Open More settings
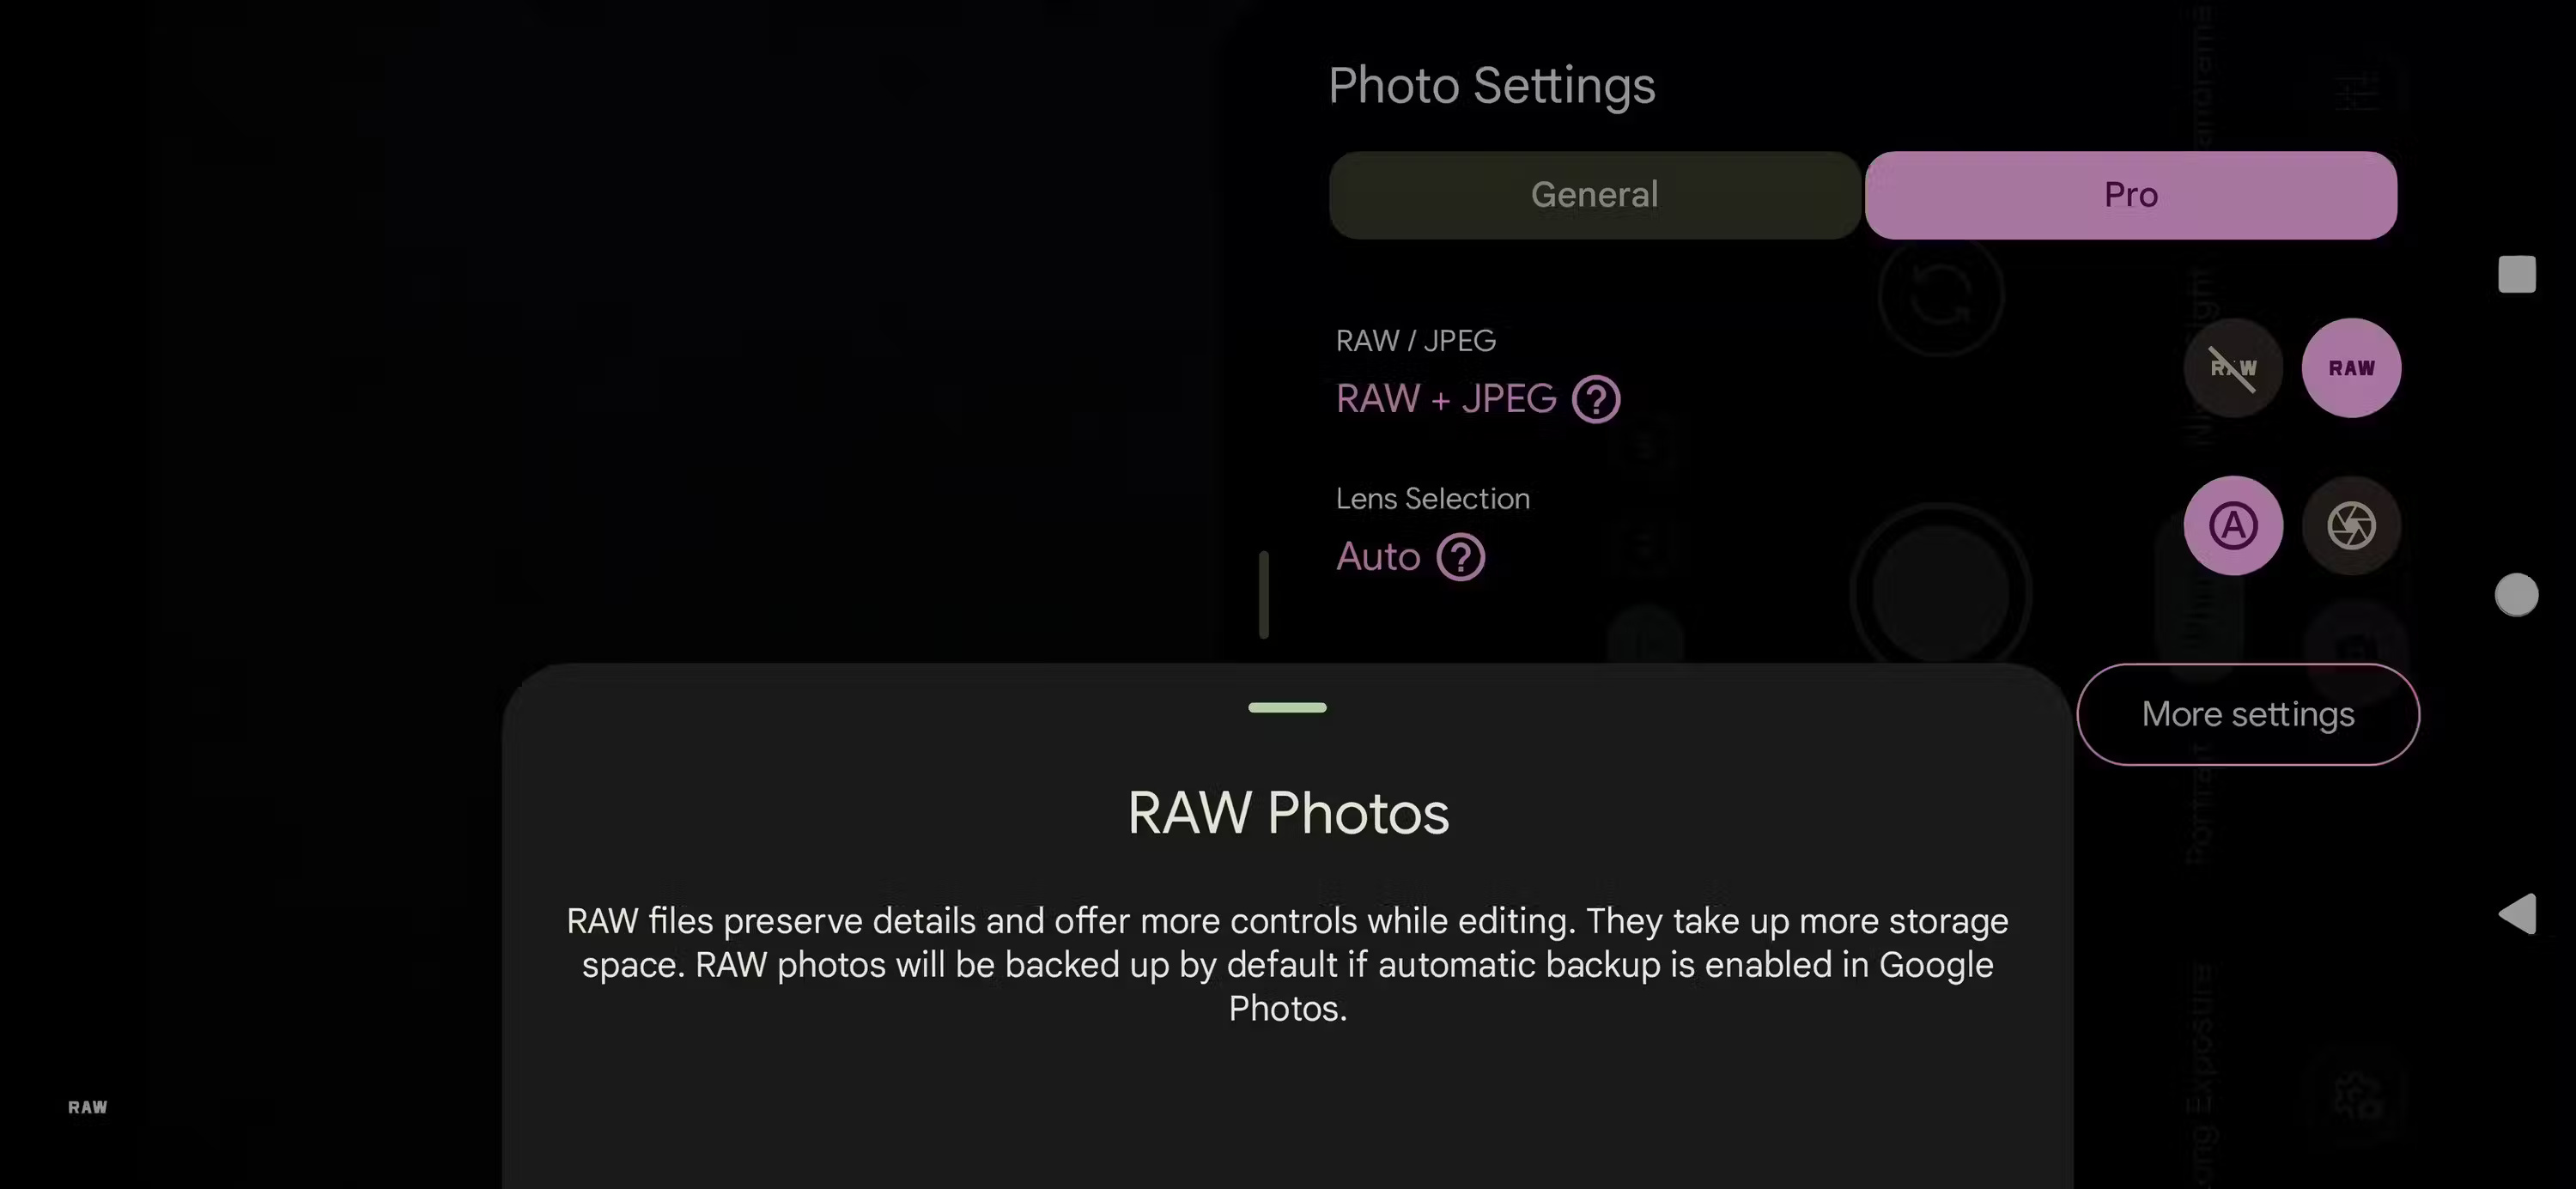The height and width of the screenshot is (1189, 2576). point(2248,714)
